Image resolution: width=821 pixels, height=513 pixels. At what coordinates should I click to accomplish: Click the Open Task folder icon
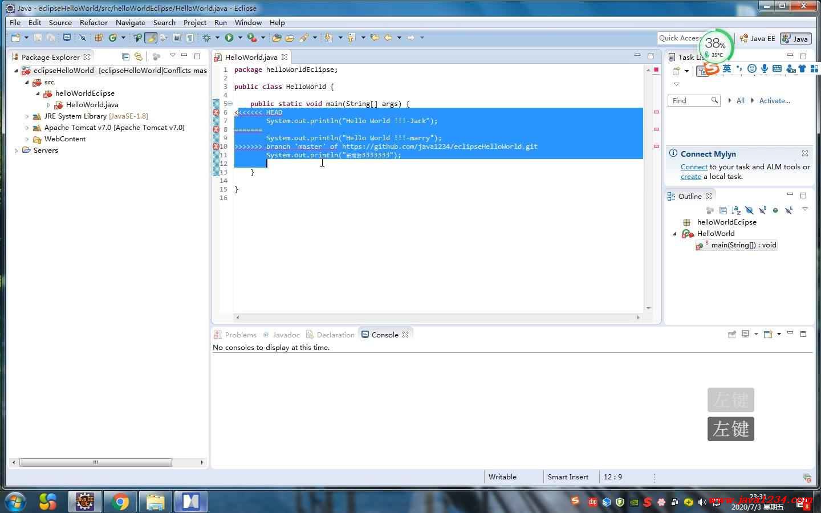[x=290, y=38]
